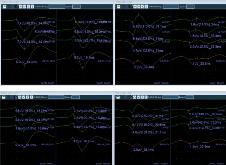Select the 5.1uV(155.0%)_30.6ms trace label
226x165 pixels.
[x=149, y=125]
